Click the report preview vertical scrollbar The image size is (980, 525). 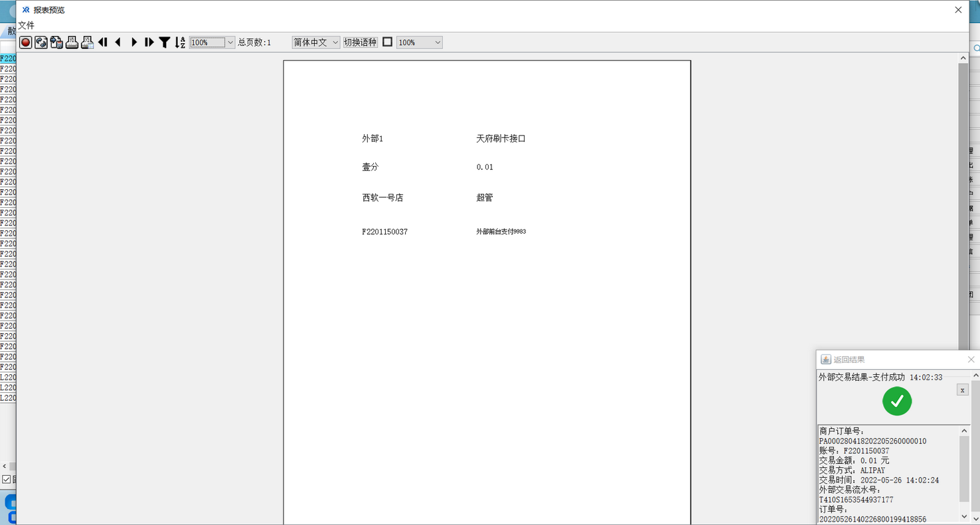(963, 199)
